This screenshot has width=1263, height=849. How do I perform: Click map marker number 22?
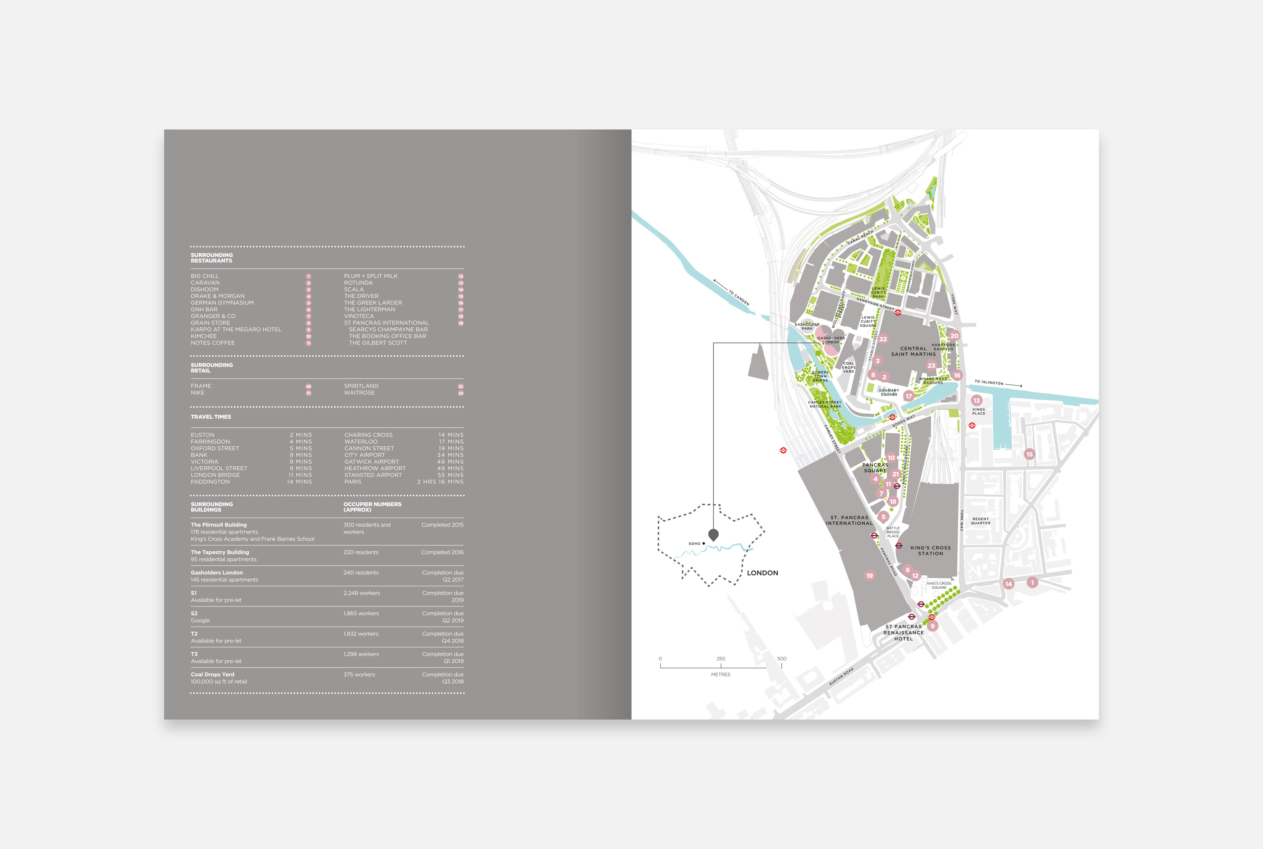[883, 339]
